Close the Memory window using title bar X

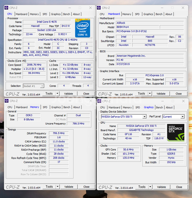click(91, 101)
